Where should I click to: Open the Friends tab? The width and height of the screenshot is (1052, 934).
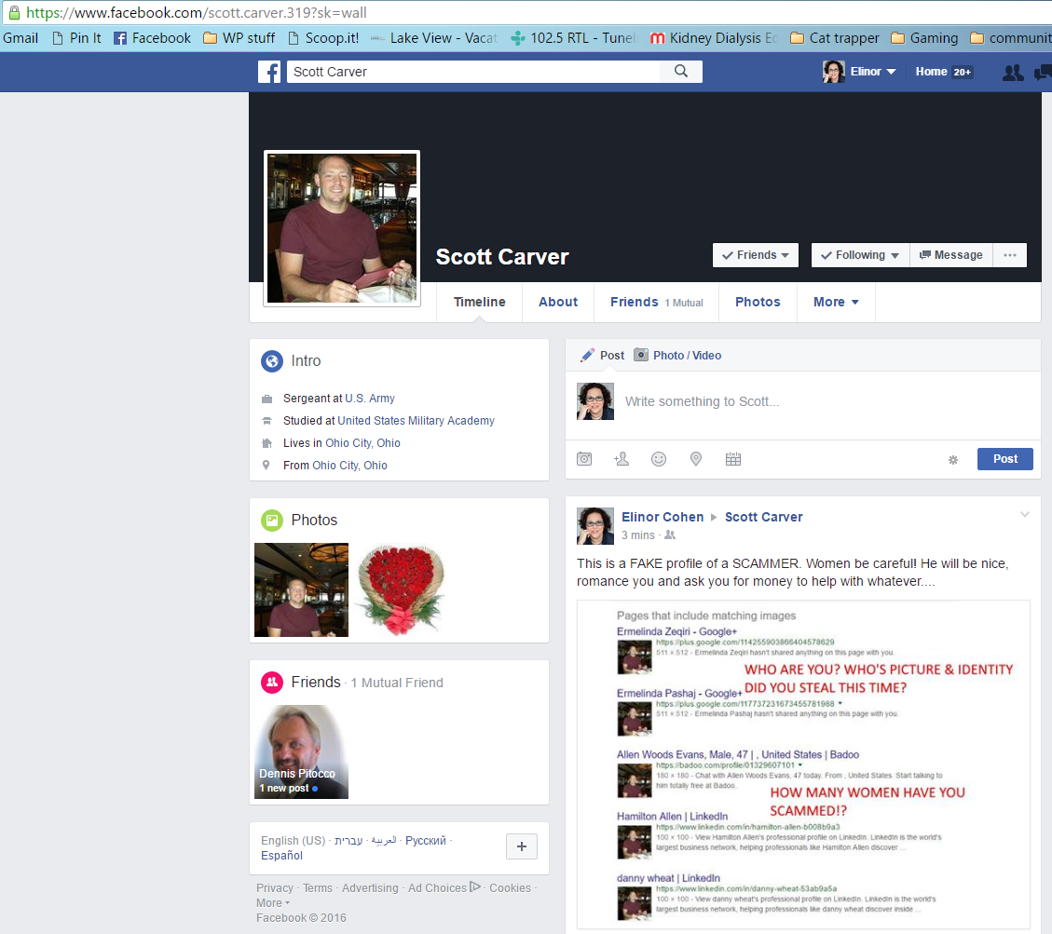(656, 303)
